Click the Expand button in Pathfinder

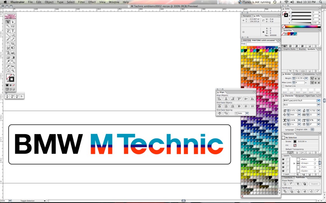pos(314,184)
